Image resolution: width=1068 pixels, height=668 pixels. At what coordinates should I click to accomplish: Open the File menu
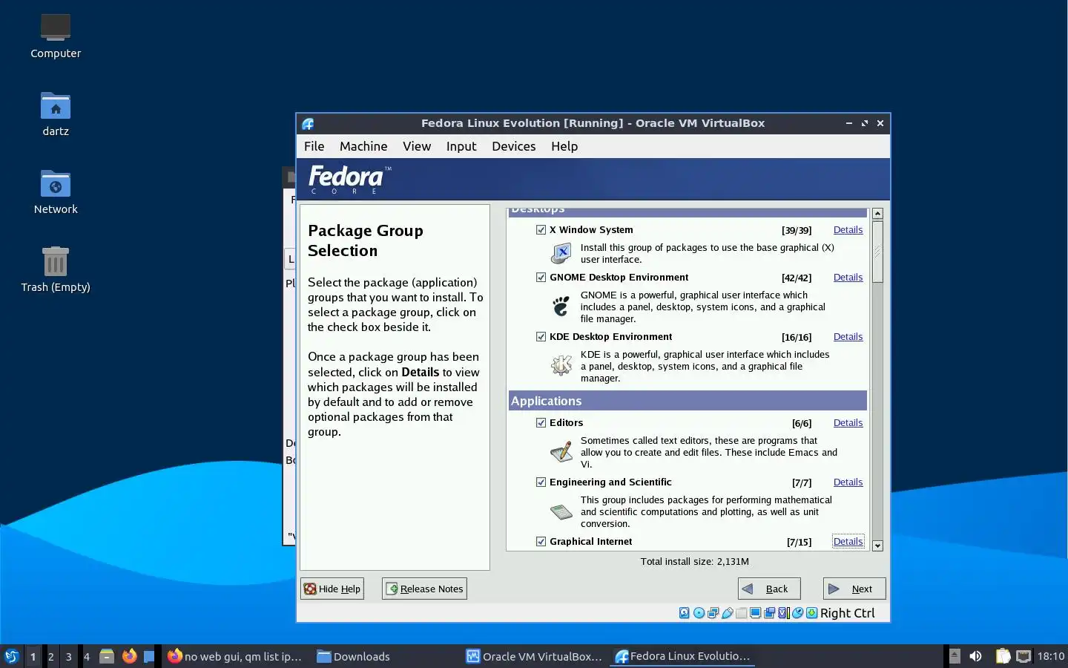[314, 146]
